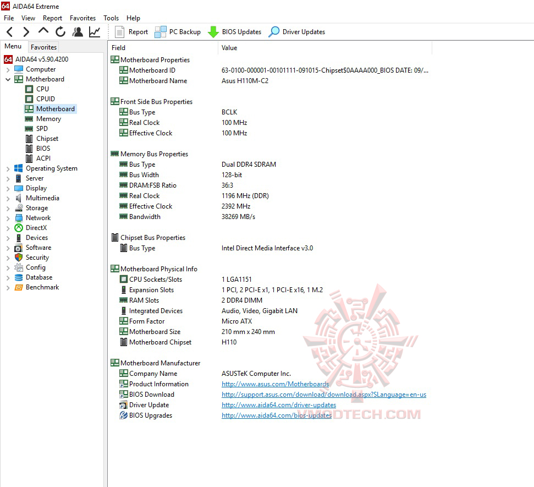Click the Field column header

pyautogui.click(x=163, y=48)
